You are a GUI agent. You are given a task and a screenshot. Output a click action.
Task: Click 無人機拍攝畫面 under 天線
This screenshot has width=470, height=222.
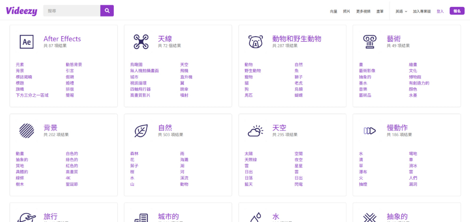tap(144, 71)
